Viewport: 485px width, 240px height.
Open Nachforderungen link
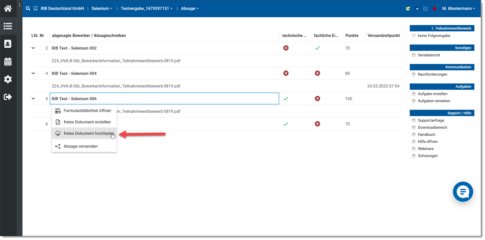432,74
